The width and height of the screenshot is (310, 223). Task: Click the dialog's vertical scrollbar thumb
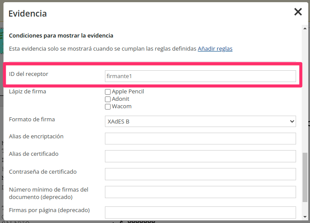click(x=306, y=177)
